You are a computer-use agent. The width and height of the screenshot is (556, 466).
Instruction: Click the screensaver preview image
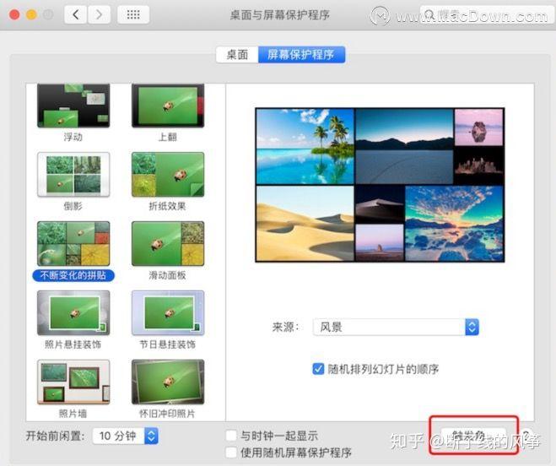coord(380,185)
